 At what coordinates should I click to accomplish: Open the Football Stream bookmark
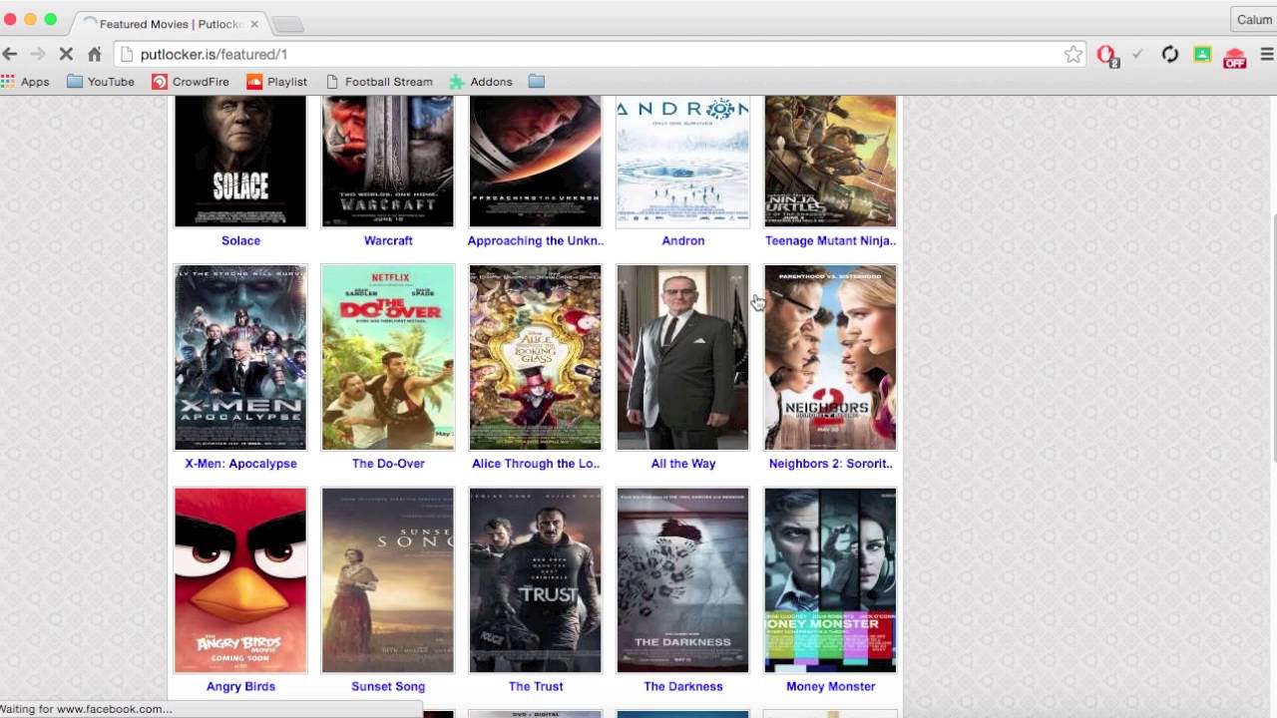pyautogui.click(x=379, y=82)
